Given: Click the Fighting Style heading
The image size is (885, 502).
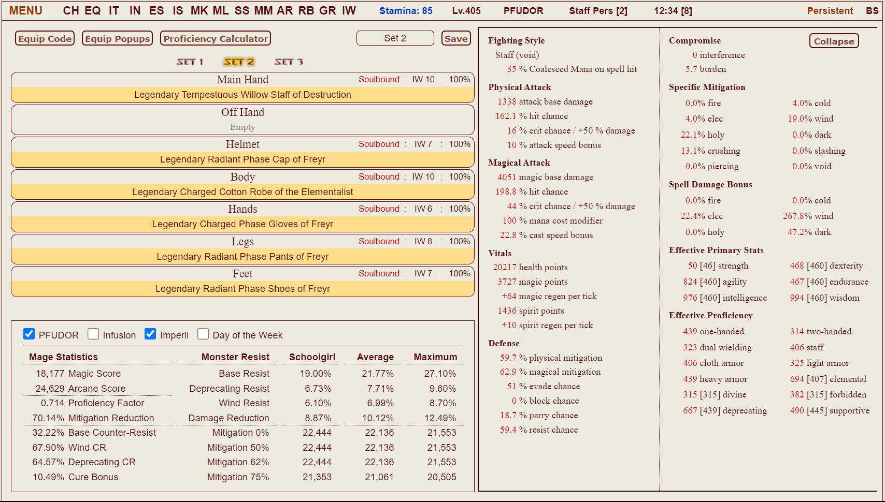Looking at the screenshot, I should point(516,40).
